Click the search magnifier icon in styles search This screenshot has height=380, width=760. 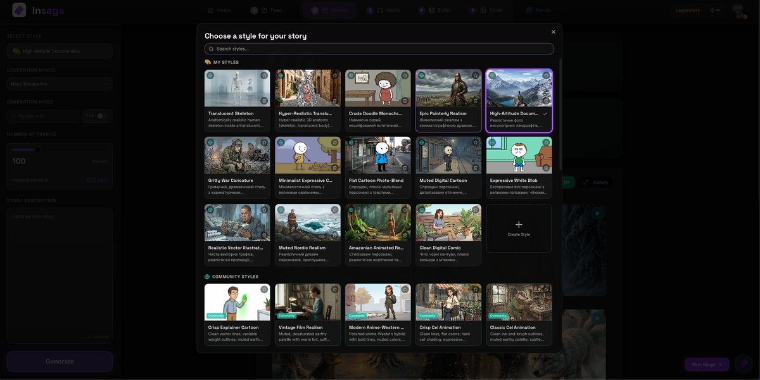click(x=211, y=49)
